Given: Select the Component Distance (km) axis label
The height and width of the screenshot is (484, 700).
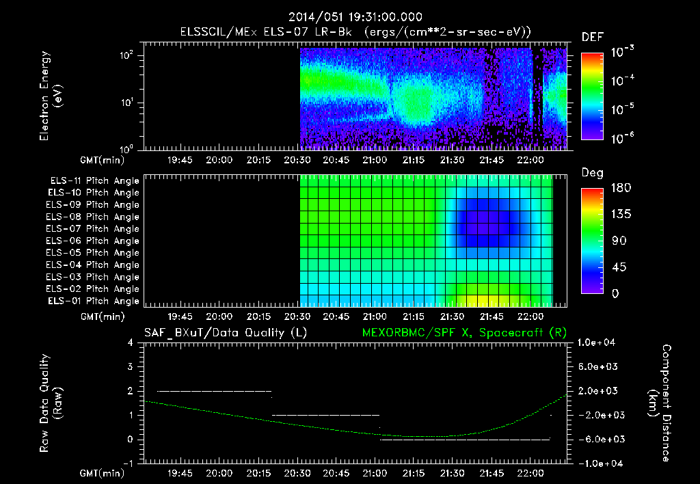Looking at the screenshot, I should coord(659,403).
